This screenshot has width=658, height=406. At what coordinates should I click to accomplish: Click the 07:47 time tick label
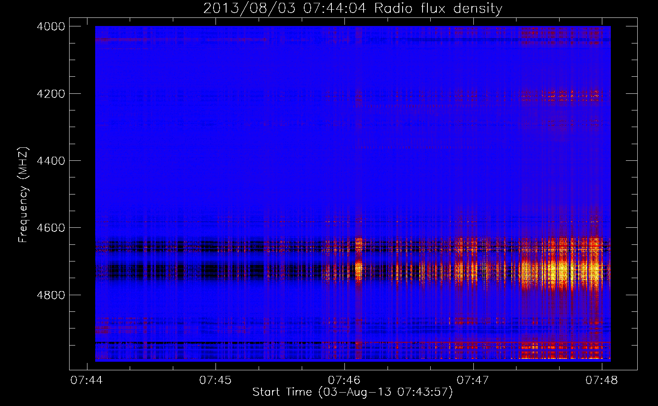[x=473, y=380]
